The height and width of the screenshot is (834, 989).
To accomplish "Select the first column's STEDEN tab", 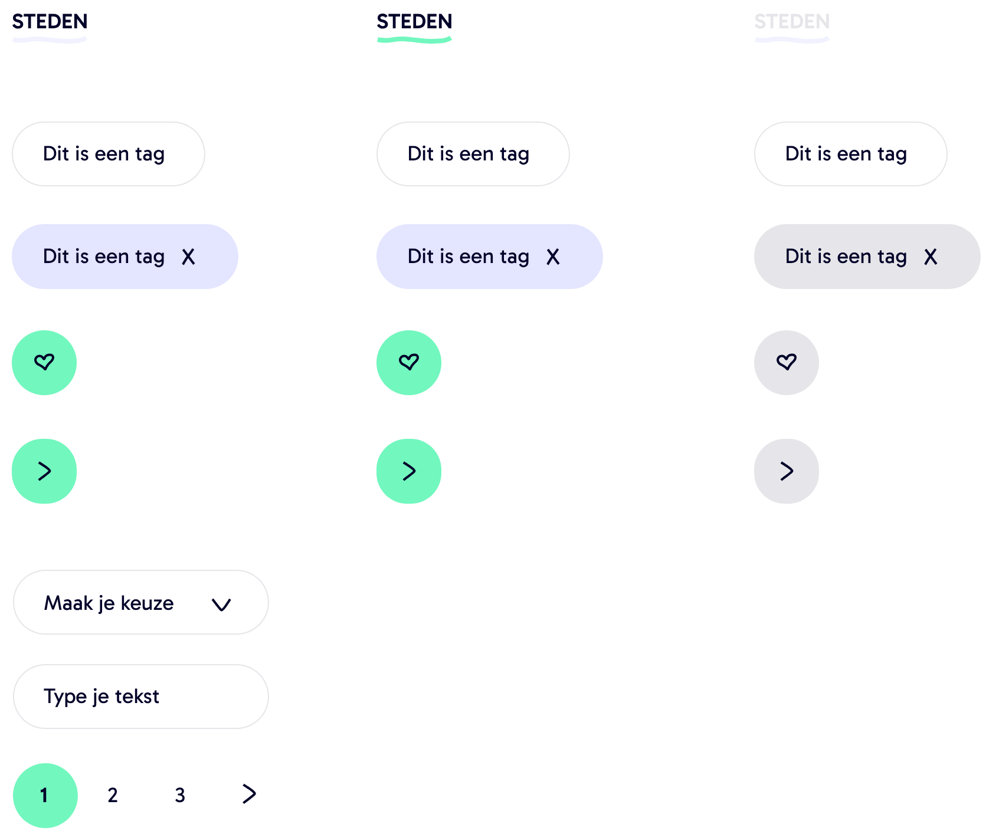I will click(50, 22).
